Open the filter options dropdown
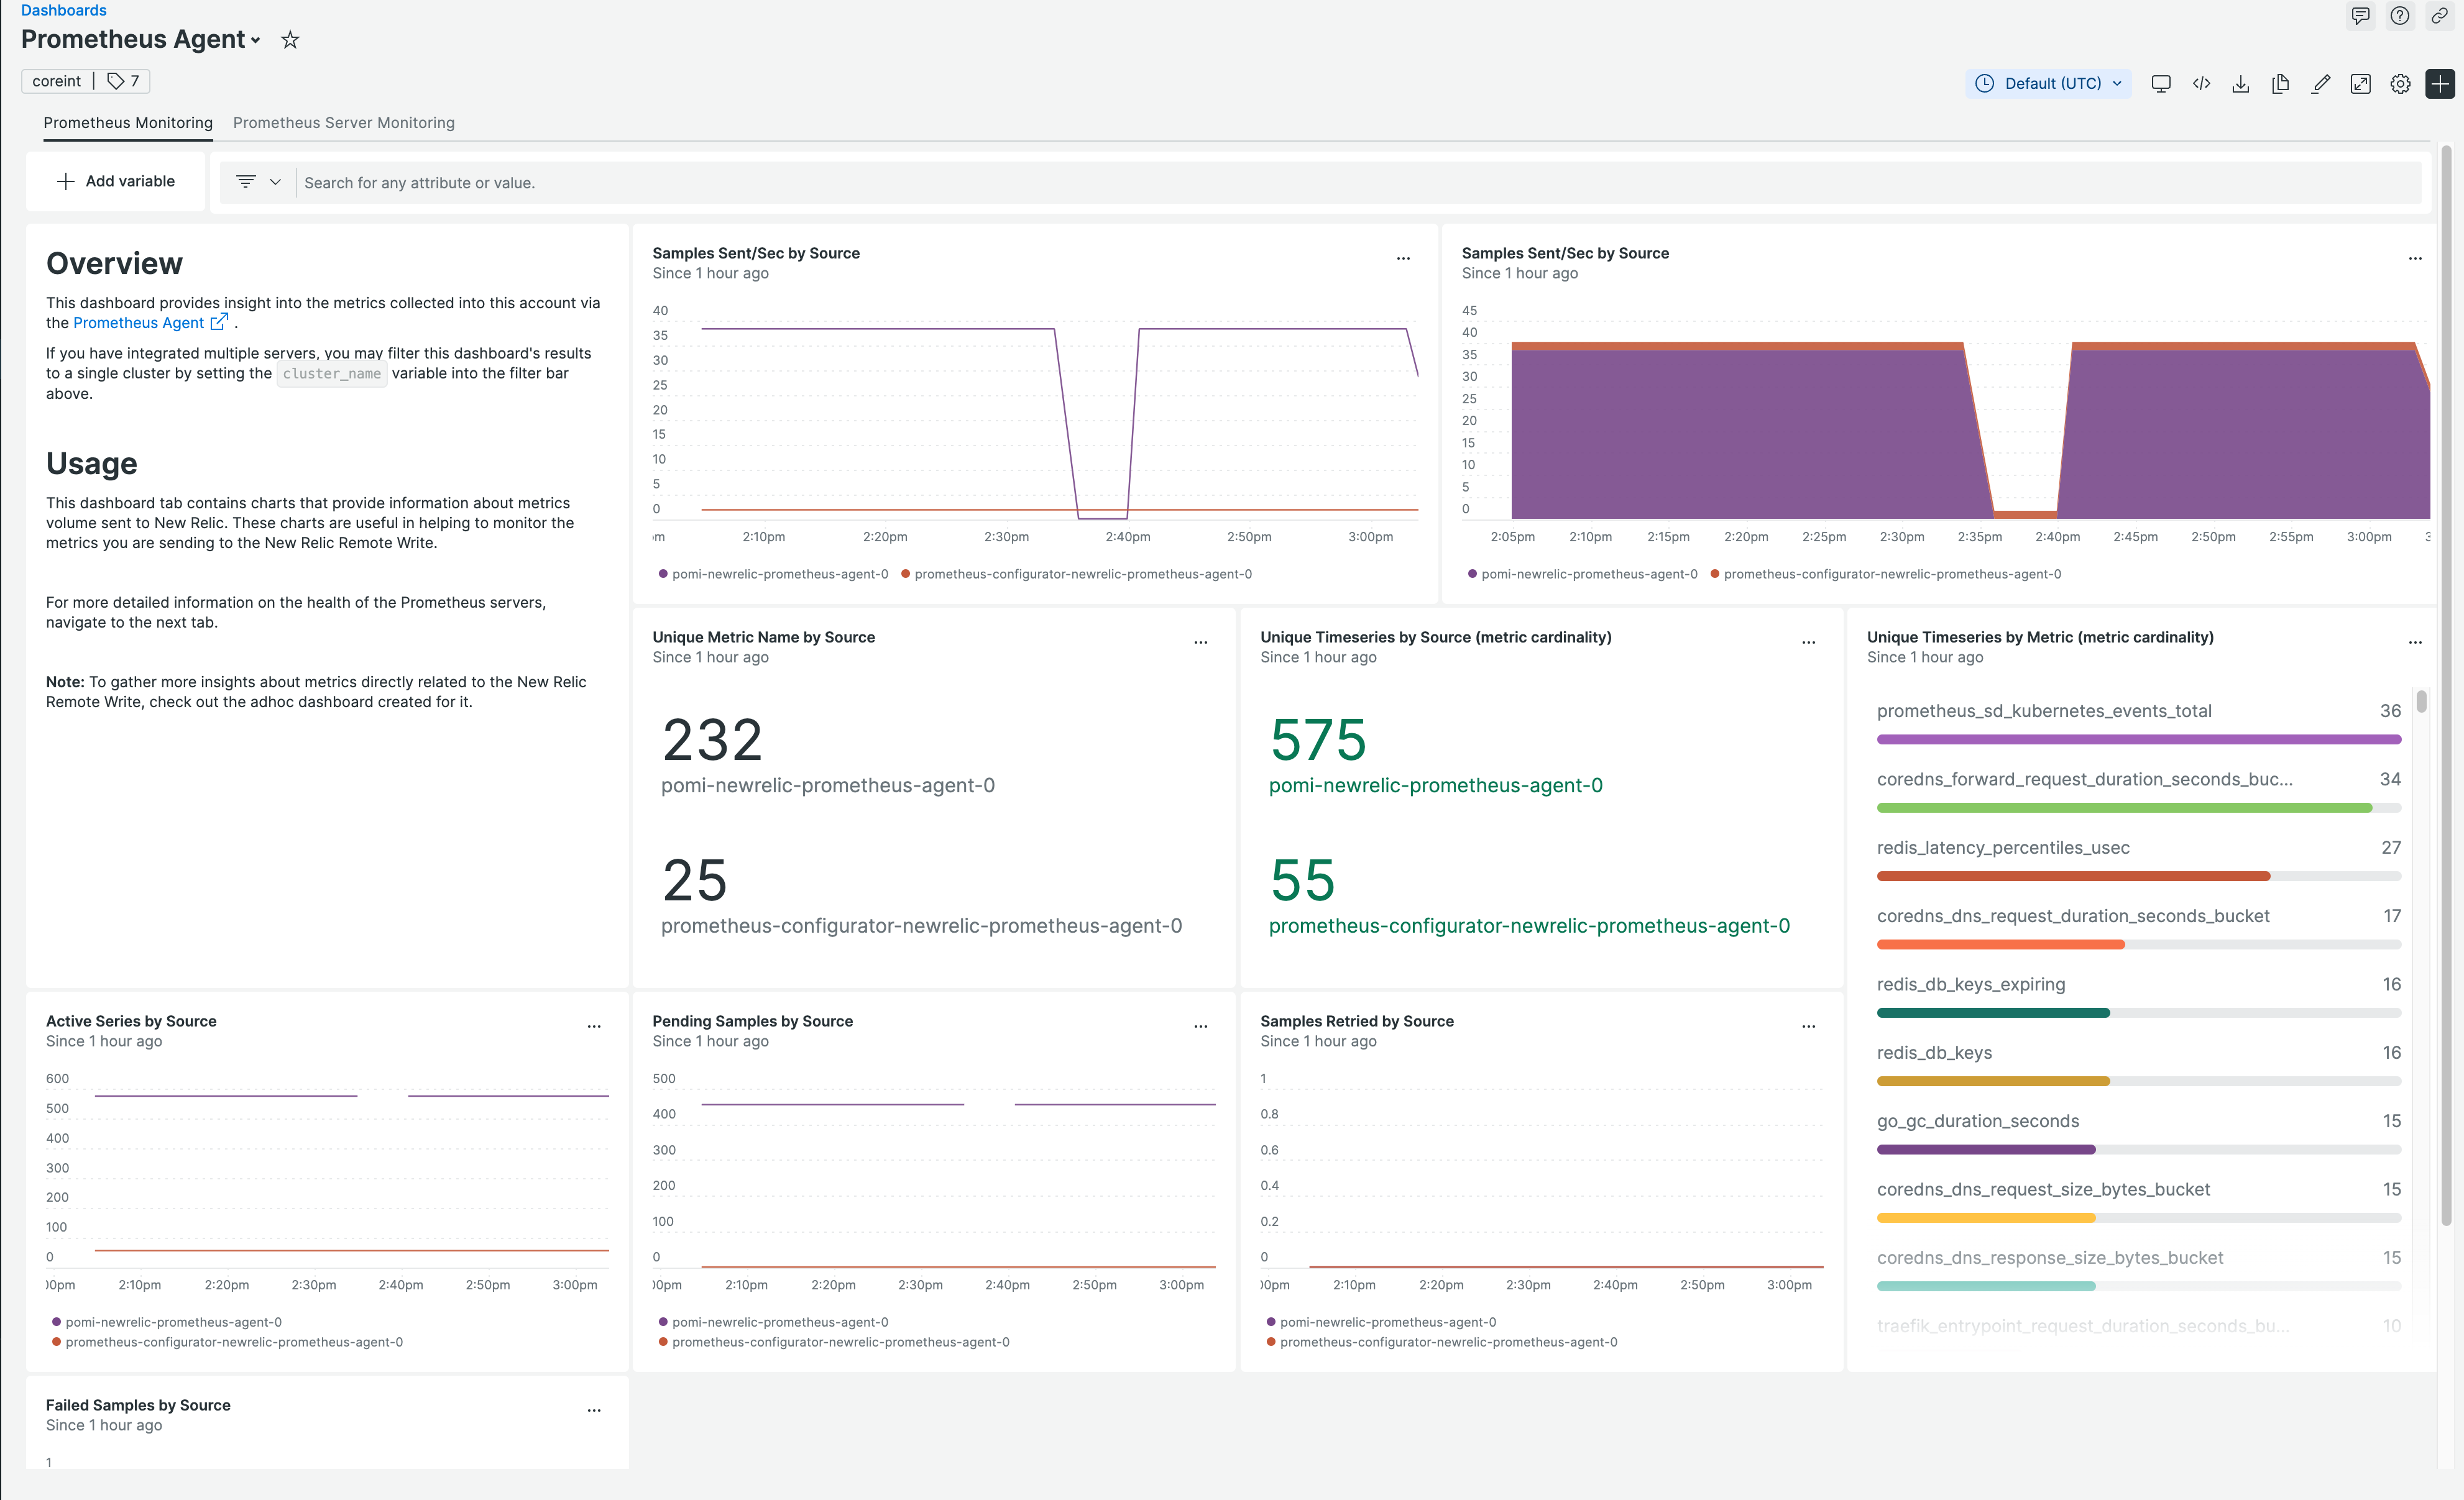 pos(258,182)
